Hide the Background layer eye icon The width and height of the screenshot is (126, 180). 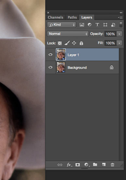pyautogui.click(x=50, y=67)
